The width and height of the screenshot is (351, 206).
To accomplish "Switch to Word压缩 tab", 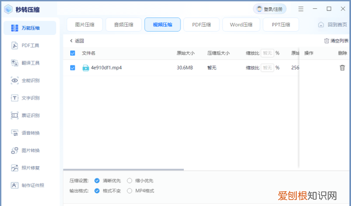I will [x=241, y=25].
